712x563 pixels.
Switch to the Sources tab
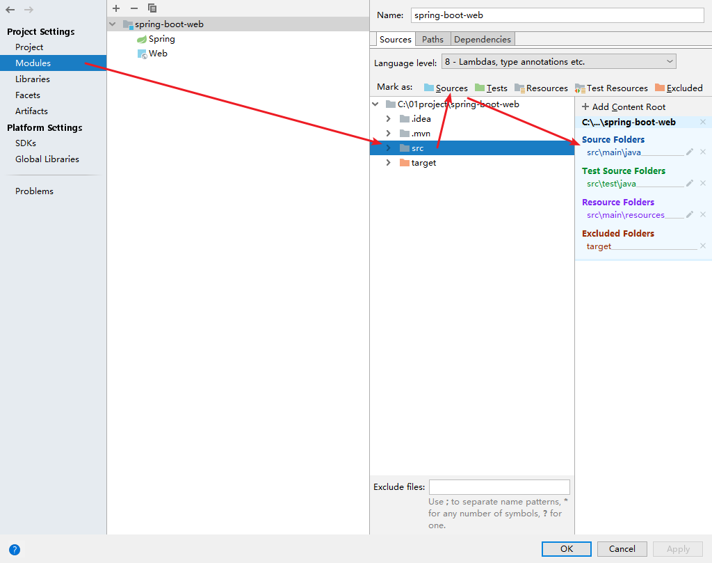click(x=396, y=40)
